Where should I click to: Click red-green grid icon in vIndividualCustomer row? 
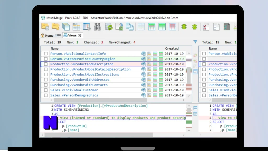click(x=155, y=90)
